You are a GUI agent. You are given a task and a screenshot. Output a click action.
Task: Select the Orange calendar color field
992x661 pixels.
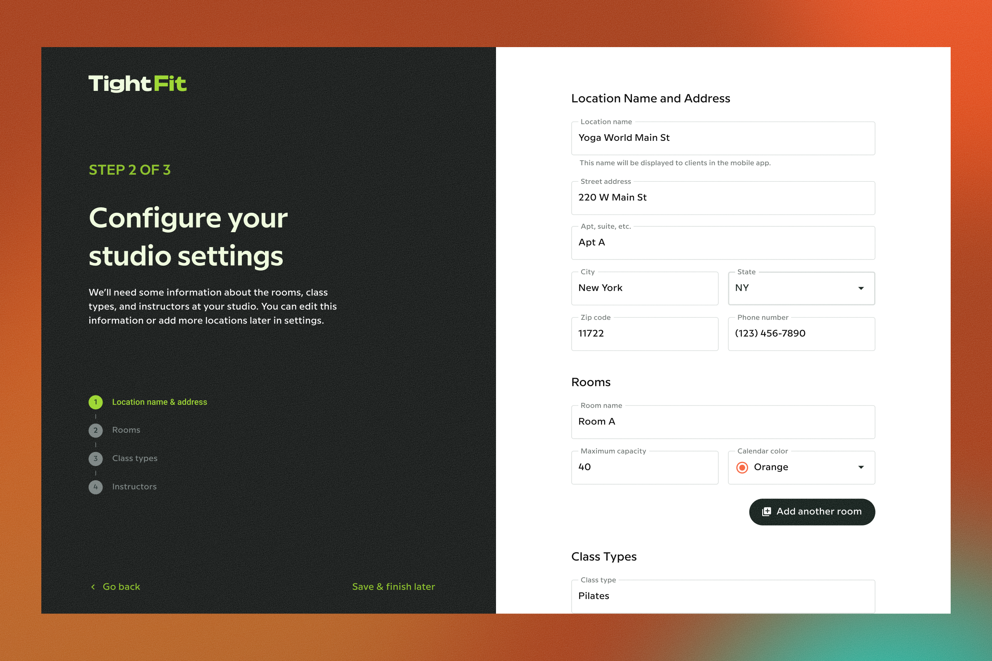click(801, 468)
